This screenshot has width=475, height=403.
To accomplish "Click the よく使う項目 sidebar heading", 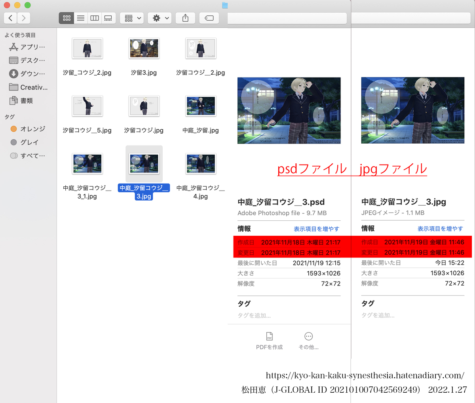I will [x=20, y=35].
